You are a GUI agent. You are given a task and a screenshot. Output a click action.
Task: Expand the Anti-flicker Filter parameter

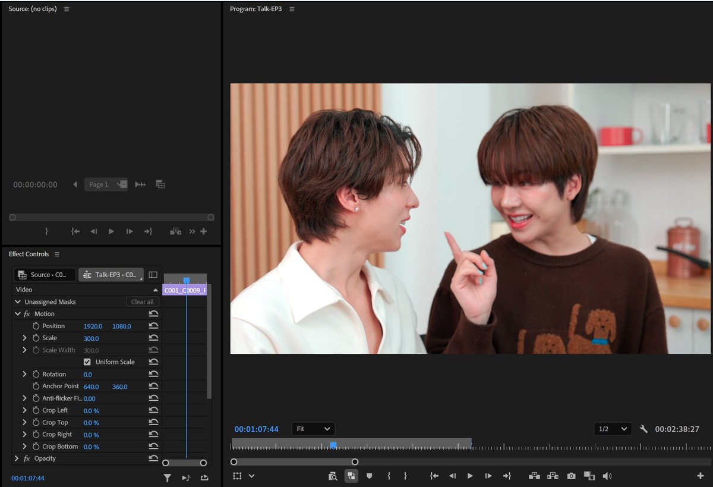(x=24, y=398)
